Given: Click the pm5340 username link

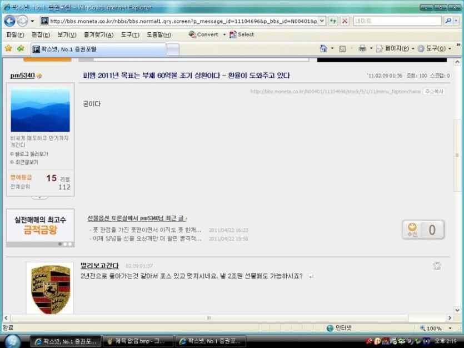Looking at the screenshot, I should coord(22,75).
